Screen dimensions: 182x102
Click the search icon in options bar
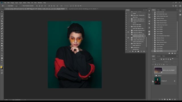[173, 6]
